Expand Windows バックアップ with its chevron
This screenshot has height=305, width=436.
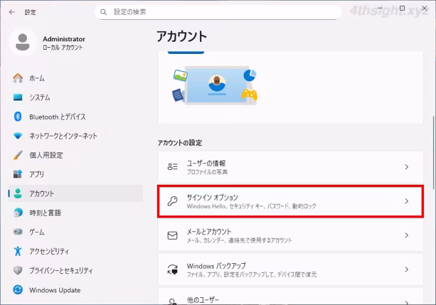pos(407,270)
